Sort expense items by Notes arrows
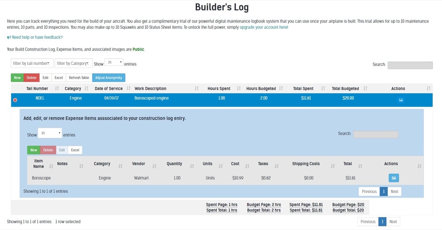This screenshot has height=230, width=442. pyautogui.click(x=81, y=166)
